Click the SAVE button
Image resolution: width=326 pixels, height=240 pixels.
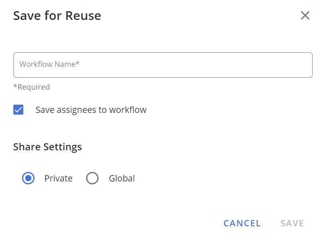click(x=292, y=223)
